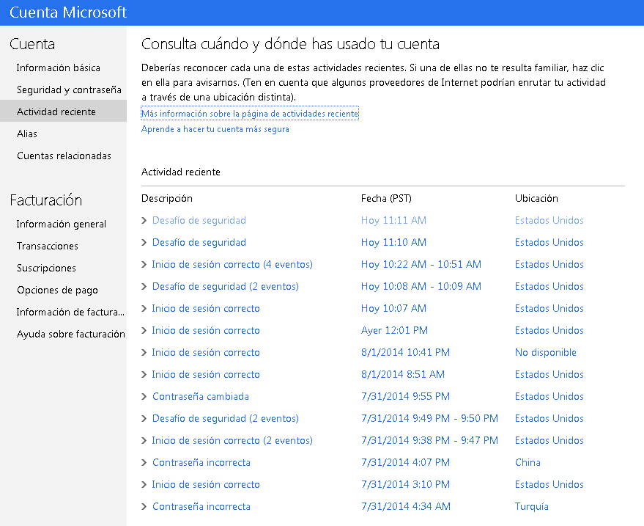
Task: Expand chevron for Hoy 11:11 AM Desafío de seguridad
Action: click(144, 220)
